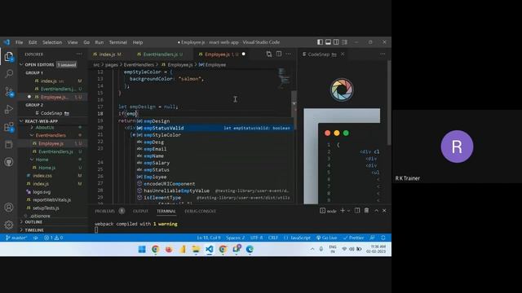Open reportWebVitals.js in file tree
The image size is (522, 293).
click(51, 199)
